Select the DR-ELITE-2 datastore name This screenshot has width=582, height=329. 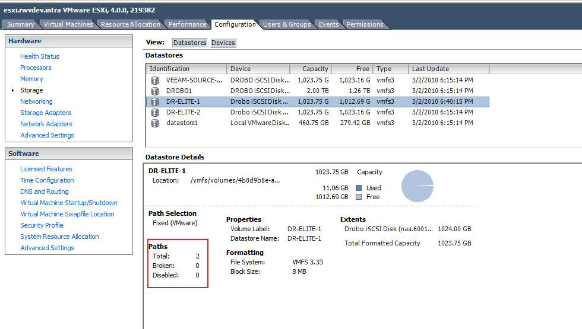pyautogui.click(x=183, y=112)
